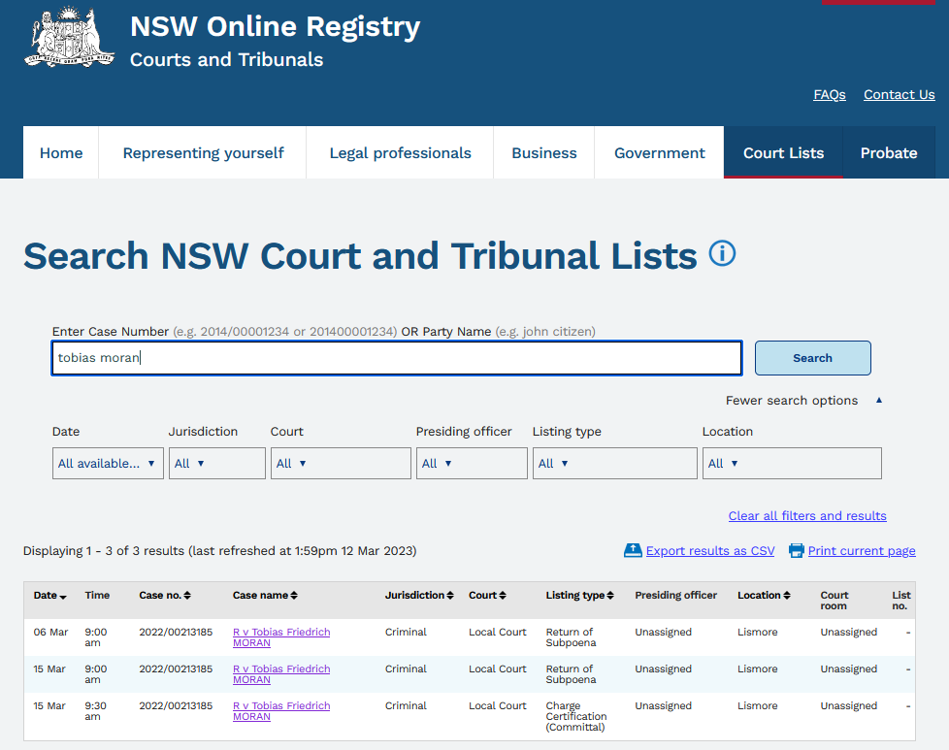This screenshot has height=750, width=949.
Task: Open the Location filter dropdown
Action: click(x=792, y=463)
